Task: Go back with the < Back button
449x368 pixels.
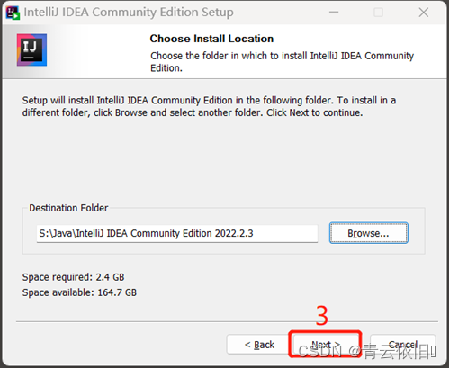Action: (259, 345)
